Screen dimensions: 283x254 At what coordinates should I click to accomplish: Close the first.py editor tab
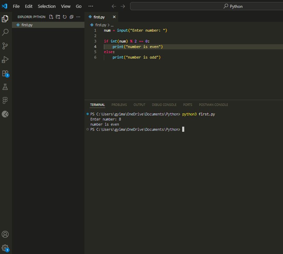pos(114,17)
